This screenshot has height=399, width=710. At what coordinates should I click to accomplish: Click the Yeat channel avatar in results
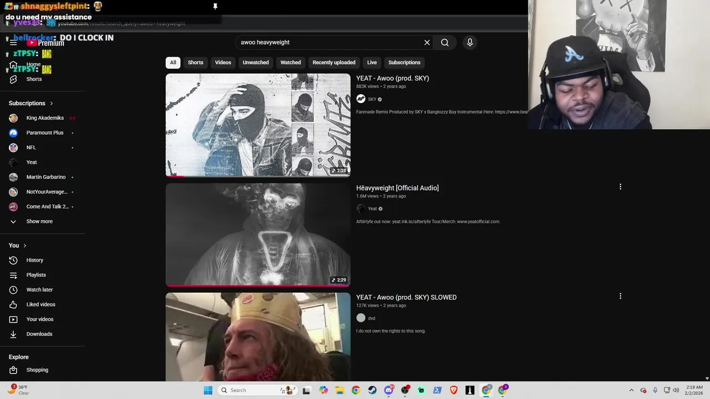tap(361, 208)
